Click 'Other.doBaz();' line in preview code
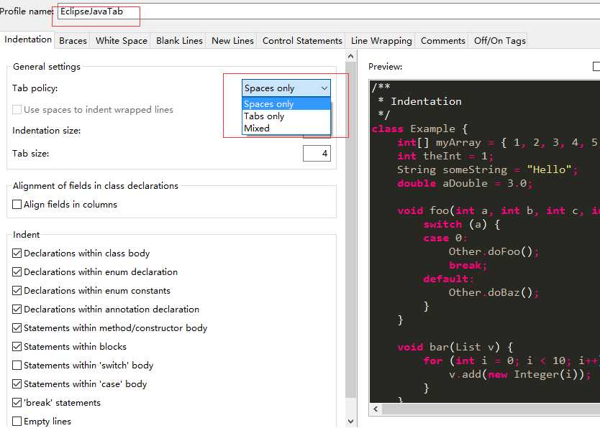600x428 pixels. click(x=494, y=293)
